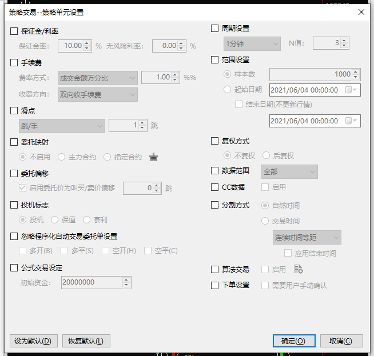Click the 初始资金 input field
The image size is (374, 356).
[x=91, y=282]
